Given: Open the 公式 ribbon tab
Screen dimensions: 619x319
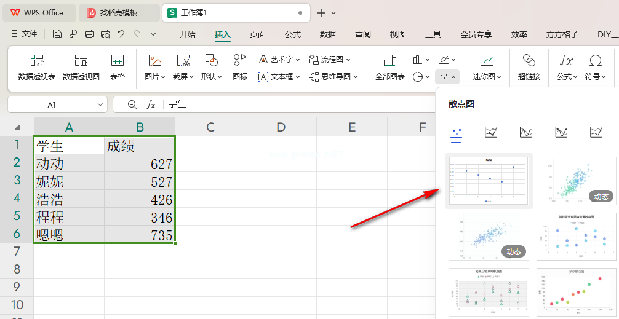Looking at the screenshot, I should coord(293,34).
